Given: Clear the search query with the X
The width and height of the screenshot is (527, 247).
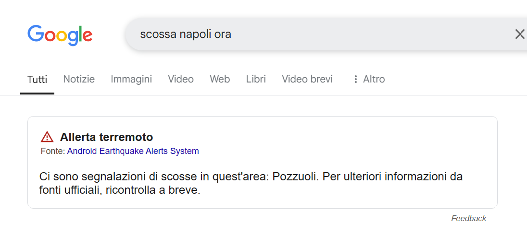Looking at the screenshot, I should coord(520,34).
